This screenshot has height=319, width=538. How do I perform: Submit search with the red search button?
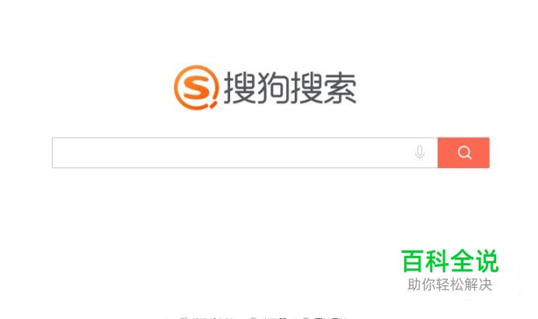[x=463, y=152]
